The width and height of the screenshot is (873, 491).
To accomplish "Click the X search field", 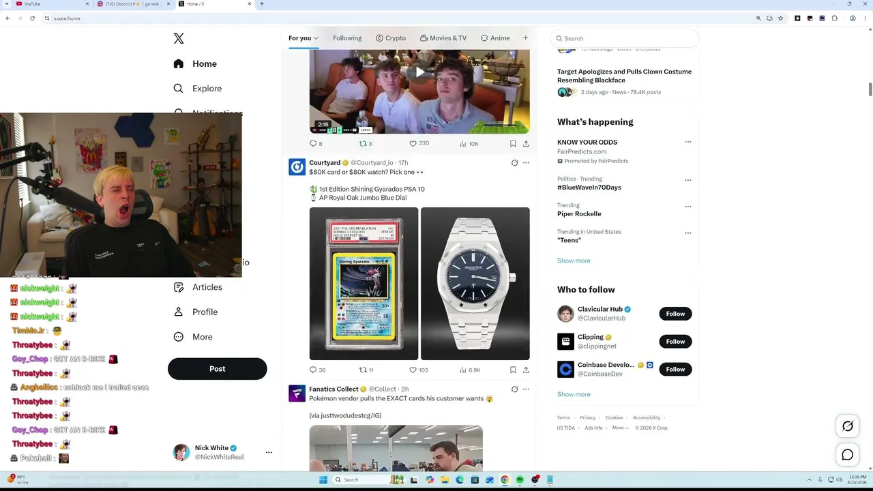I will 625,38.
